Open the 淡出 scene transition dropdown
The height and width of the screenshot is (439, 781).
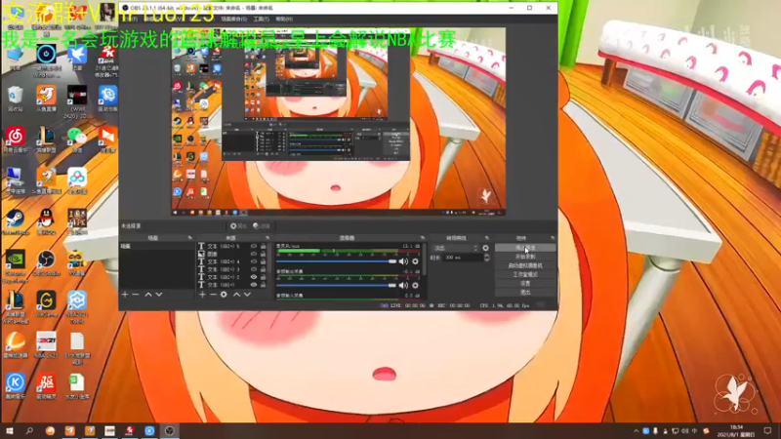coord(455,248)
